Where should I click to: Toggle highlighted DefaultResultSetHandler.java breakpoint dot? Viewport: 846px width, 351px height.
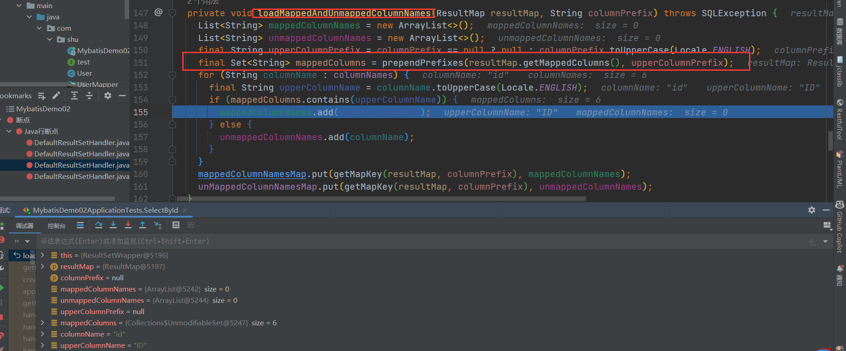pyautogui.click(x=30, y=165)
